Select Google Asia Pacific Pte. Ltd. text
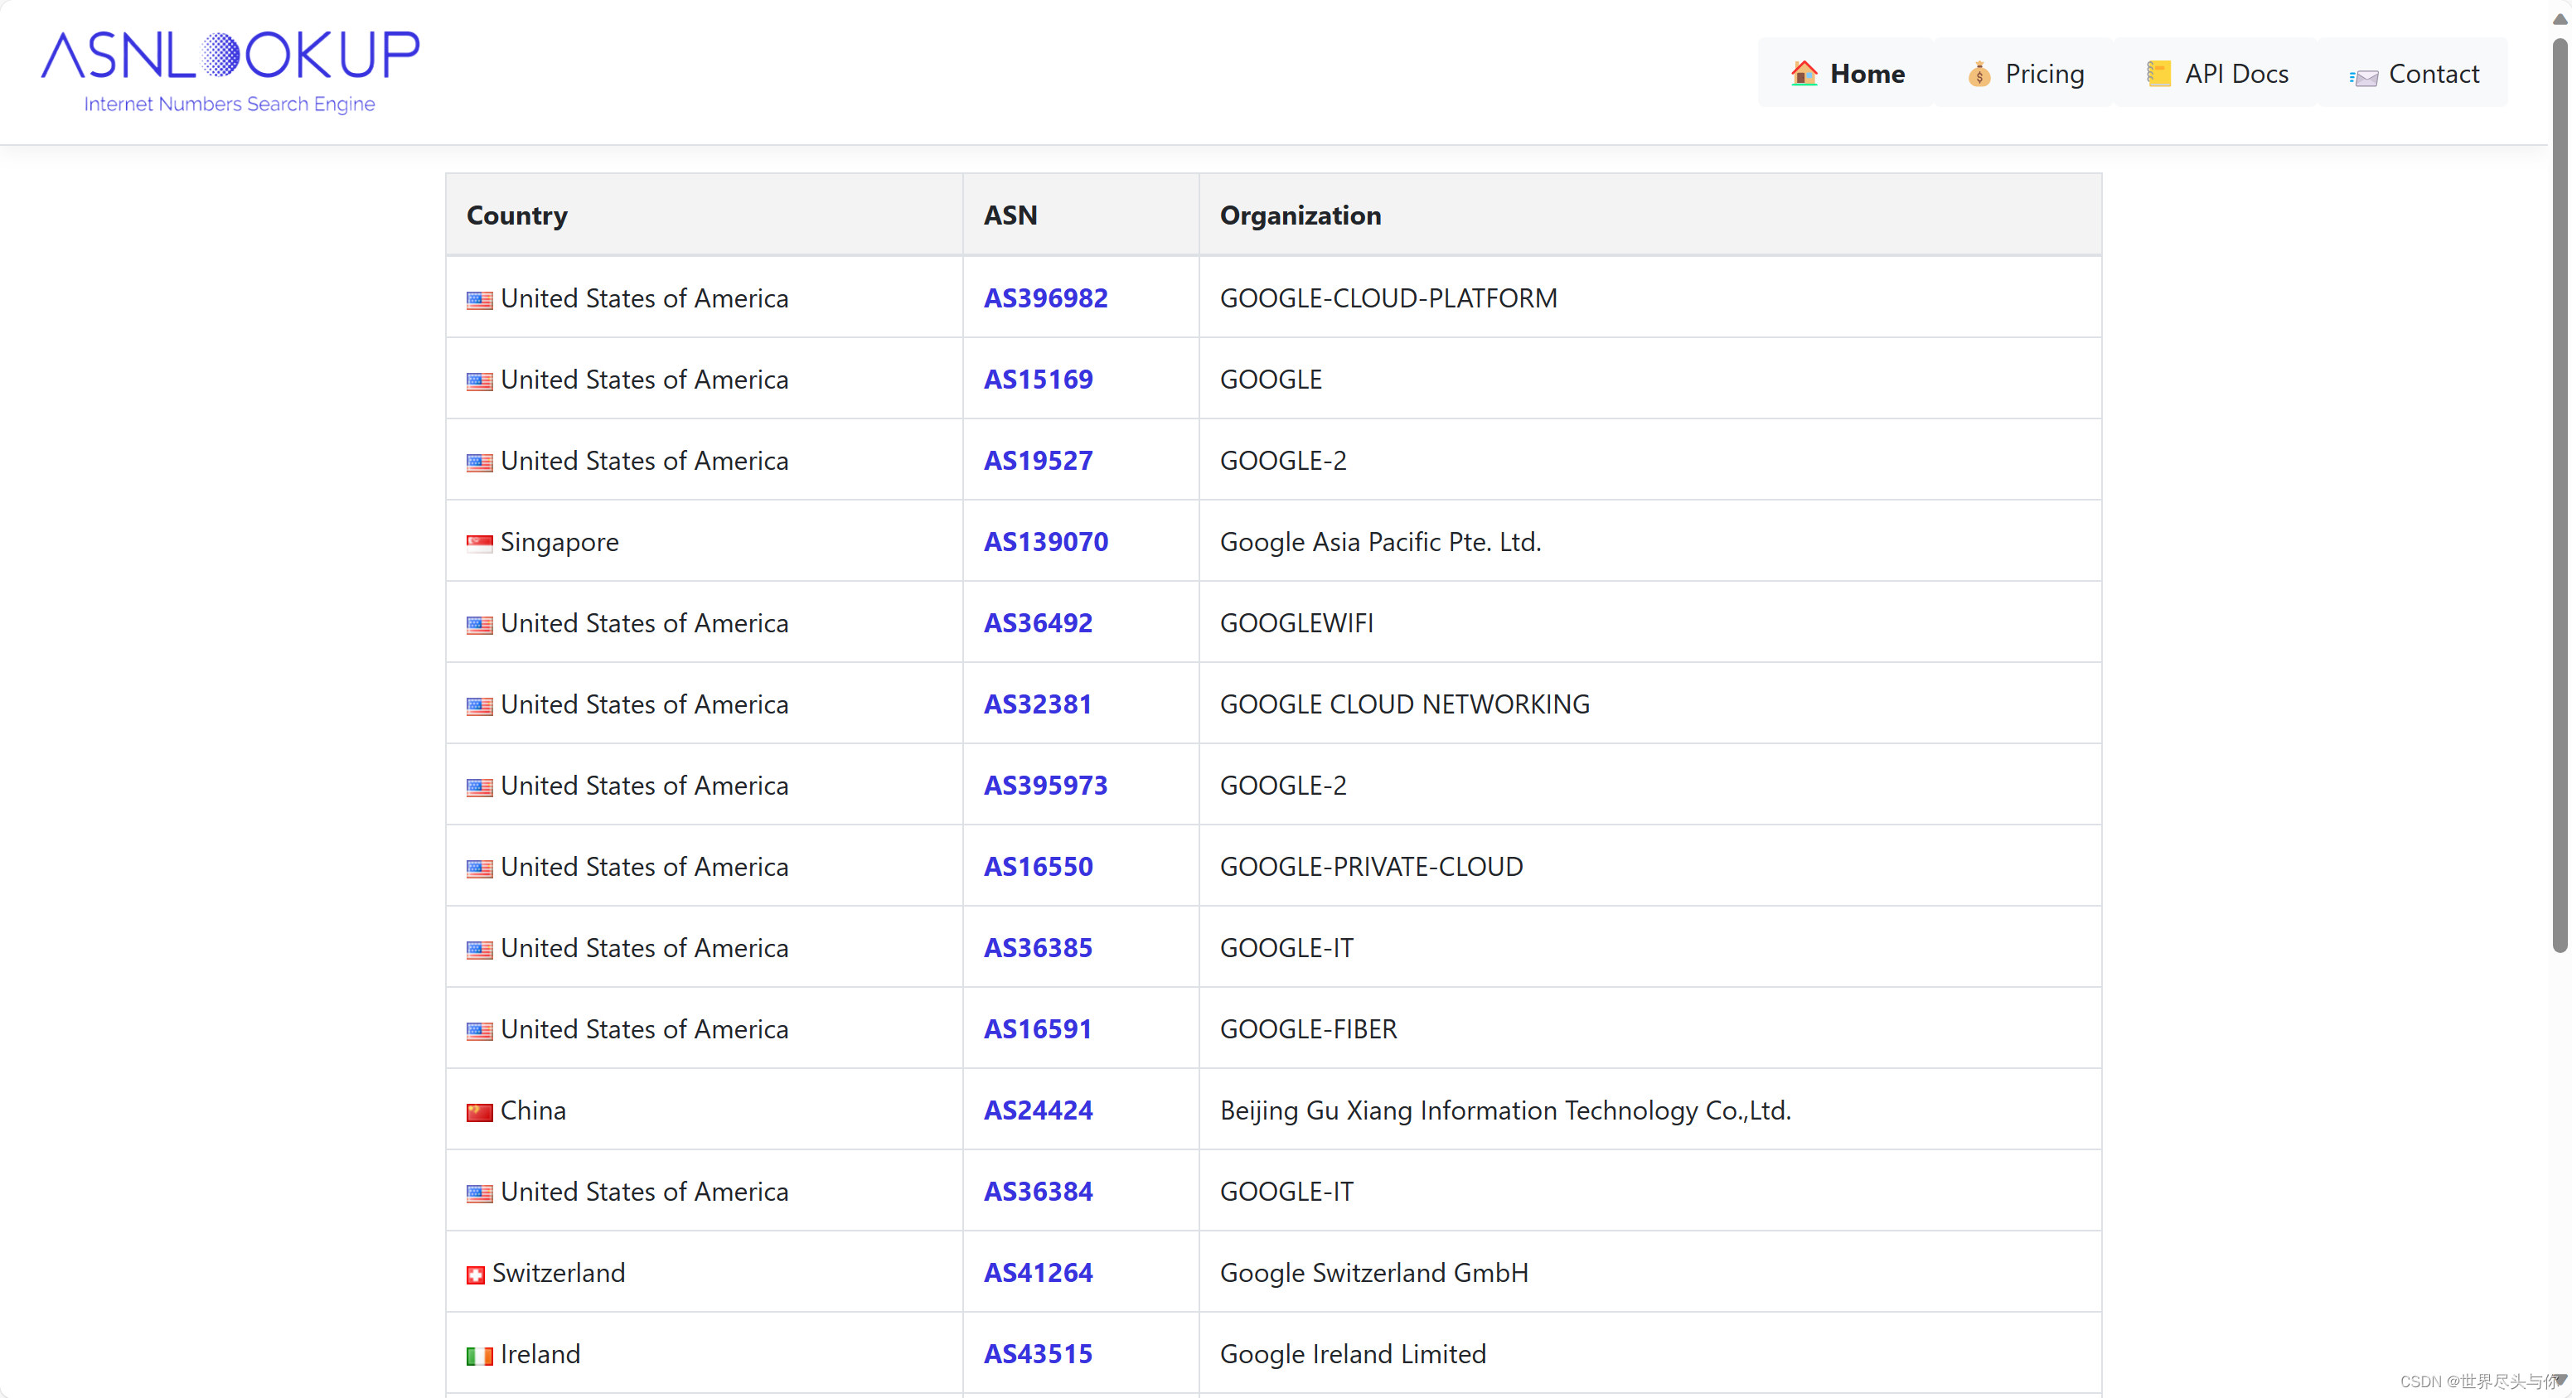This screenshot has width=2572, height=1398. [x=1381, y=541]
